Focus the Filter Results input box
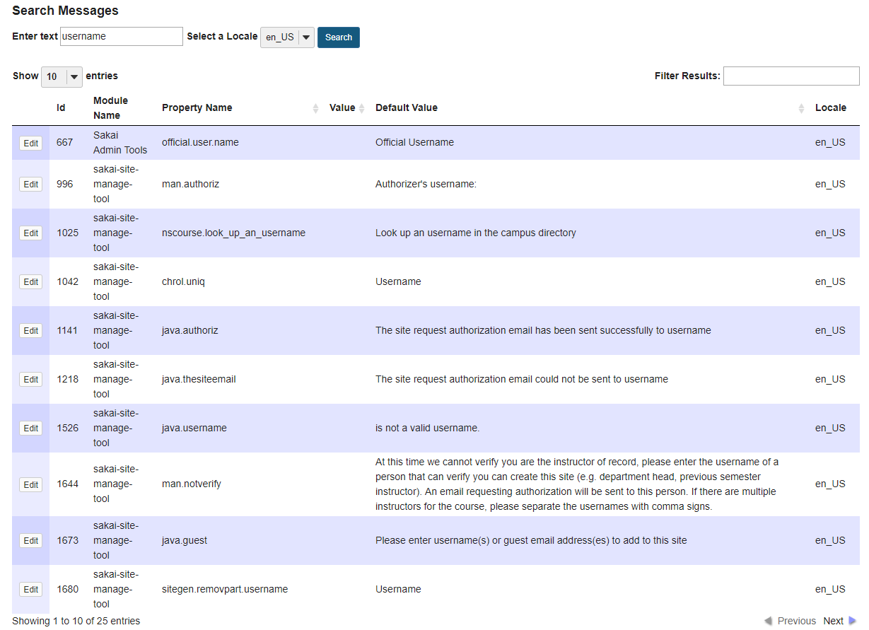 pyautogui.click(x=791, y=76)
